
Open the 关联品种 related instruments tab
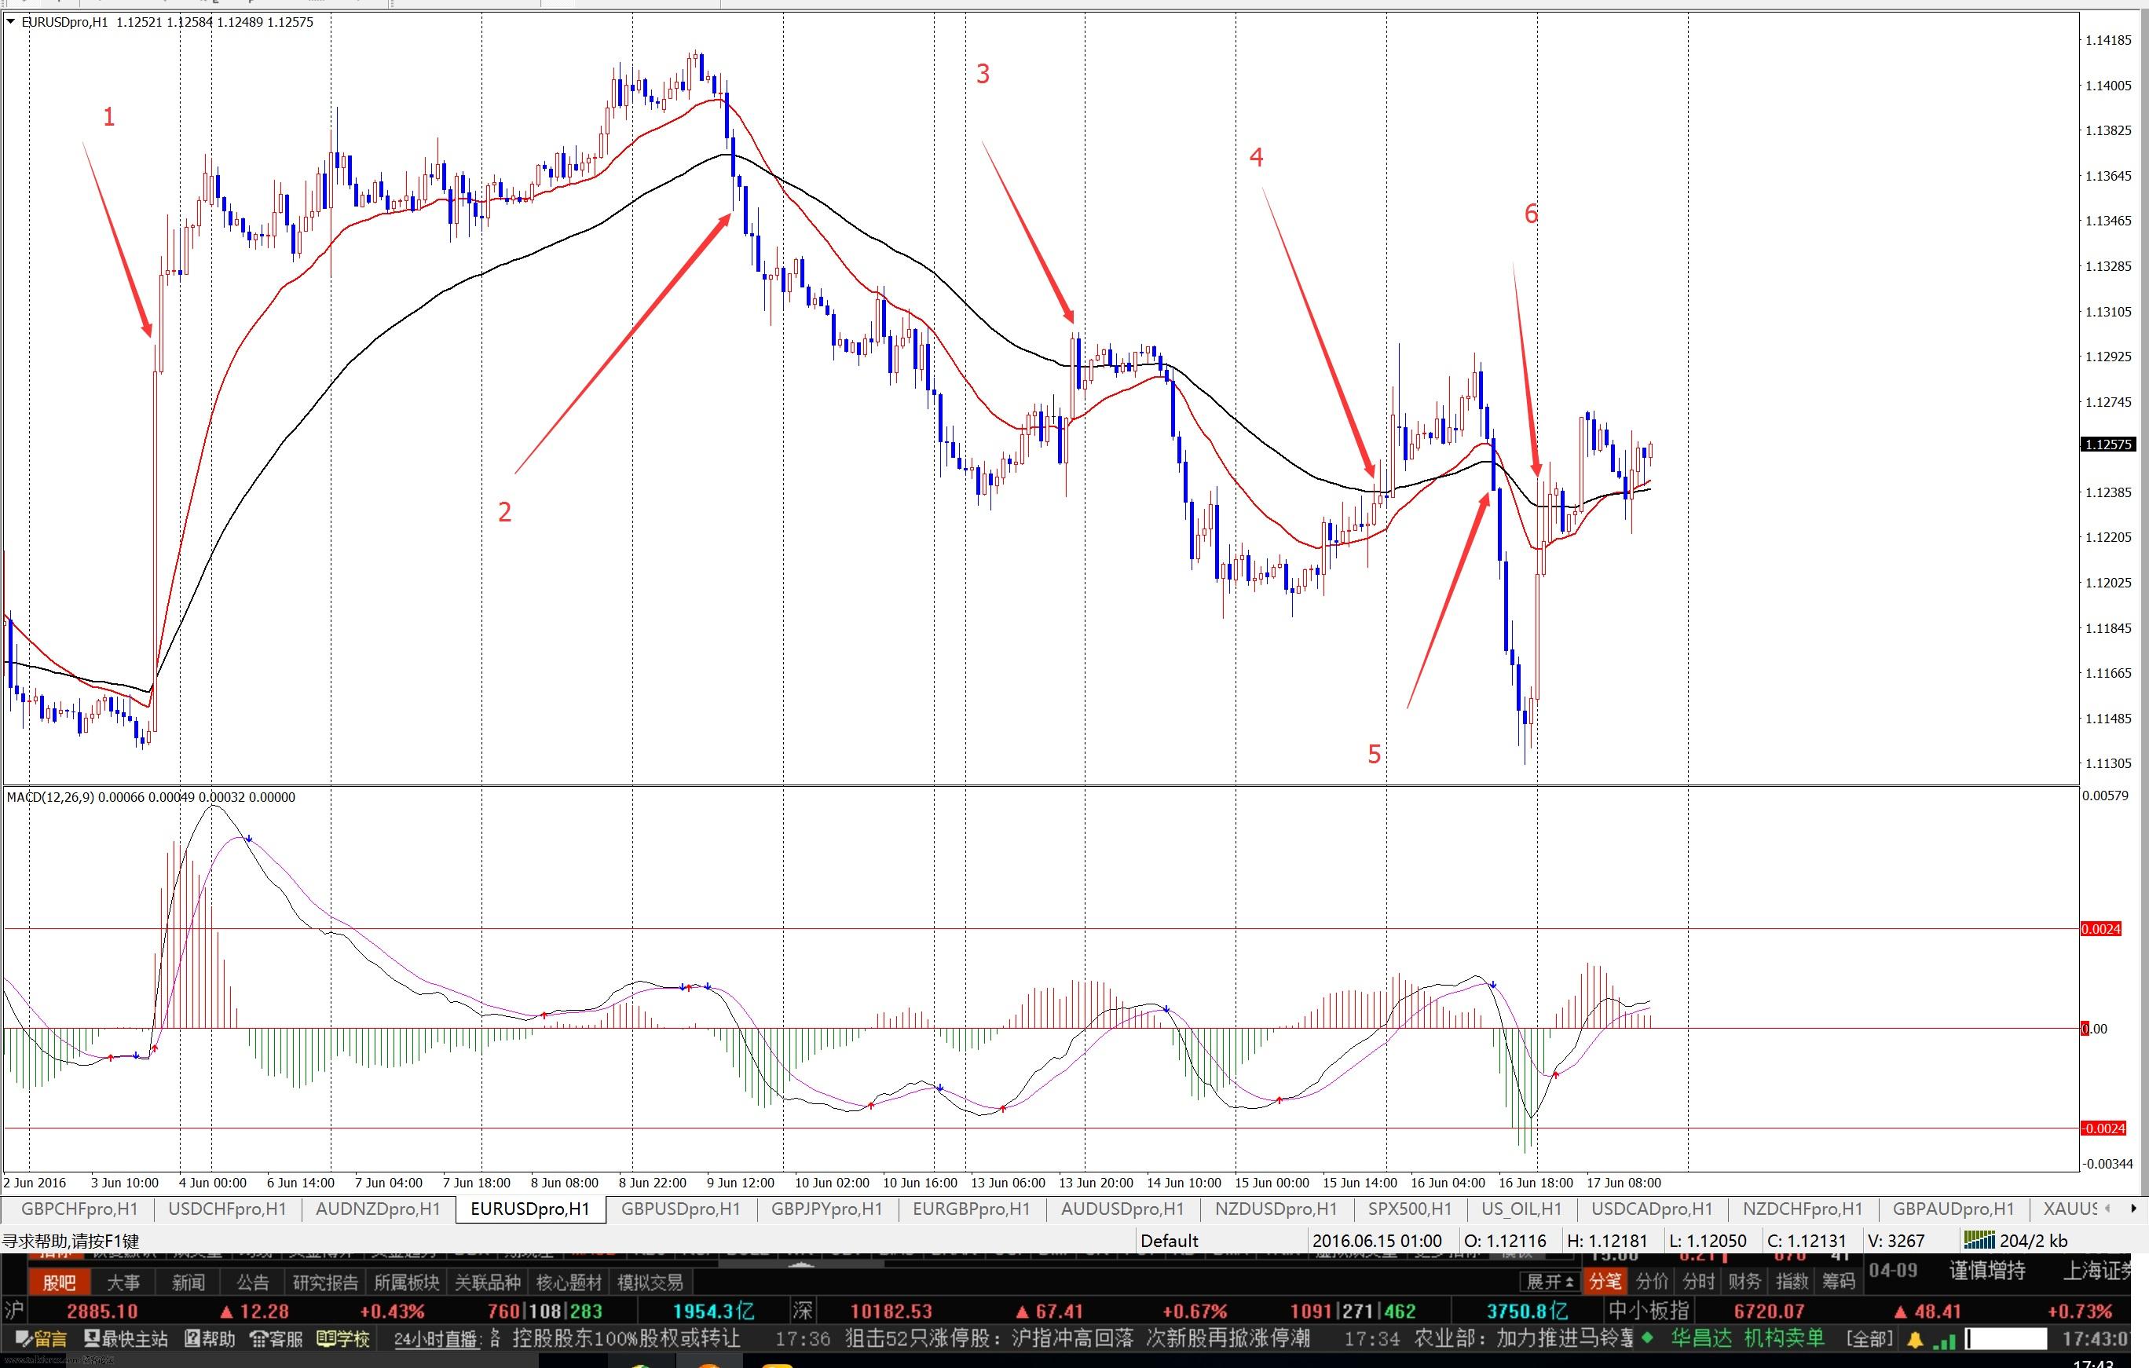pyautogui.click(x=489, y=1282)
